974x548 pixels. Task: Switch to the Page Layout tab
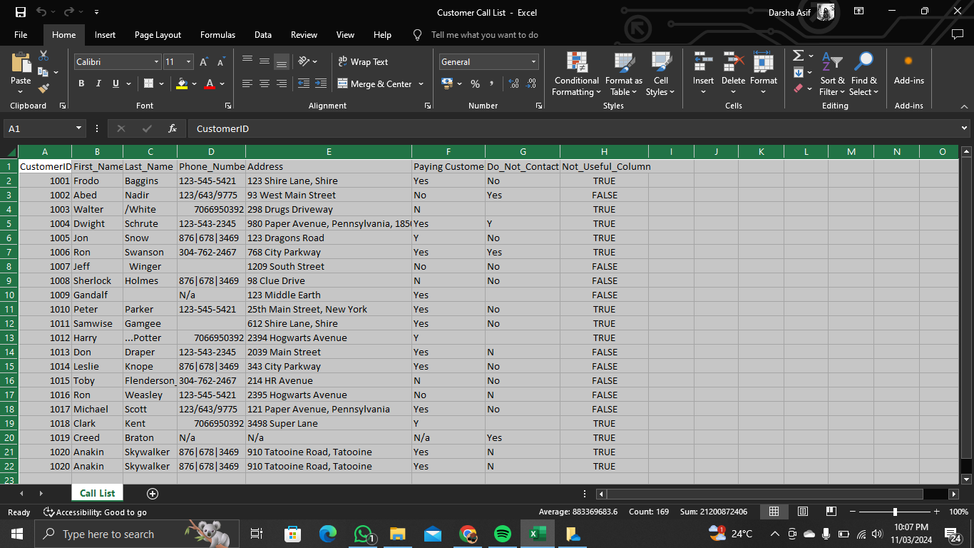[158, 35]
